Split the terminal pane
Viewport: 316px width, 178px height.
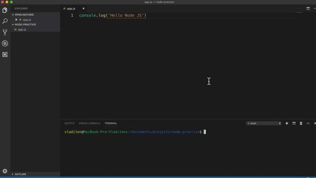(x=294, y=123)
